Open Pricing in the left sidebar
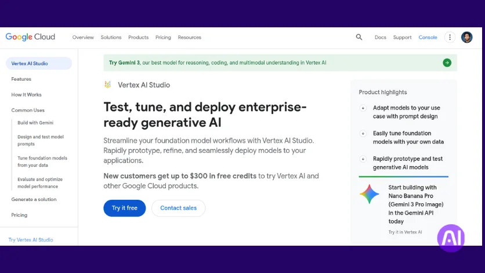 [x=19, y=215]
